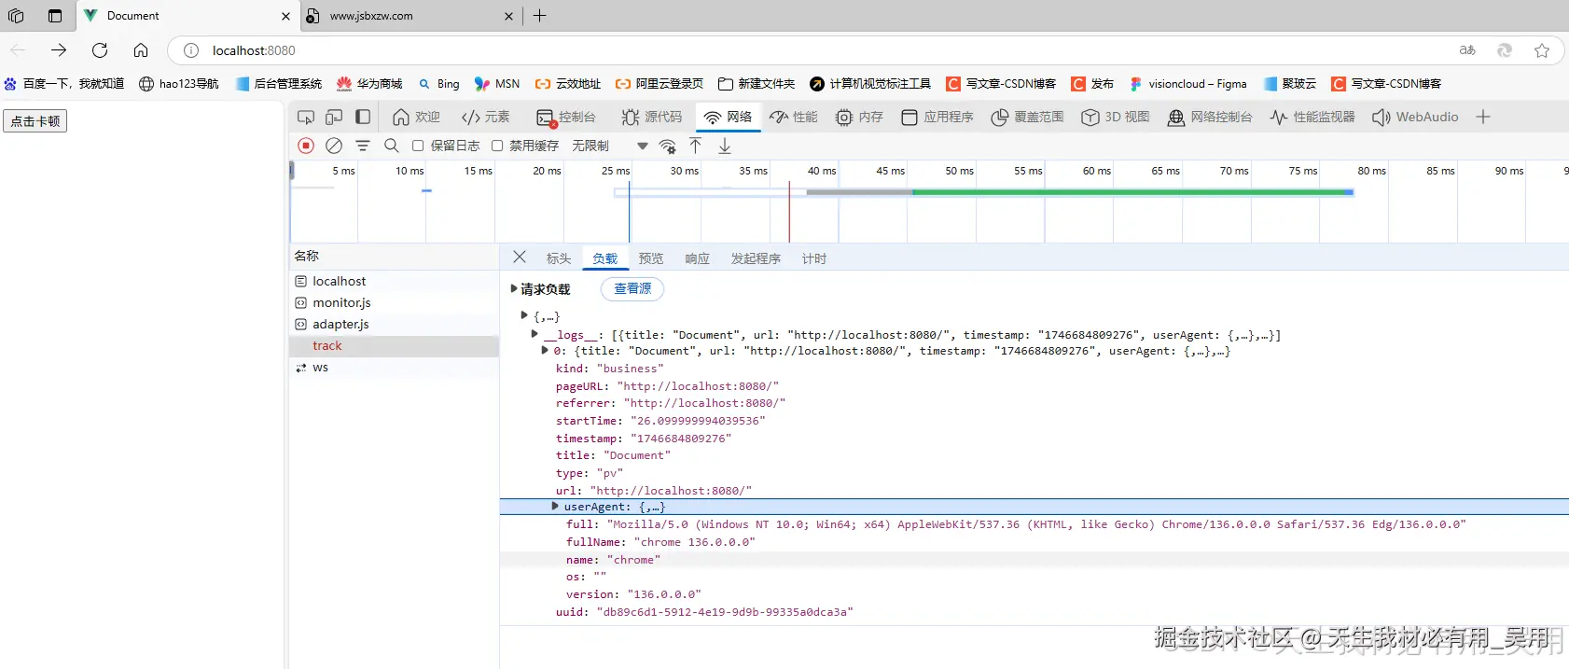This screenshot has height=669, width=1569.
Task: Close the request details pane
Action: [520, 258]
